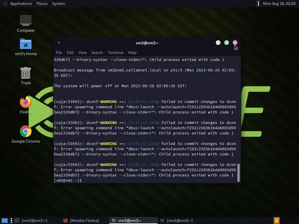Click the dconf warning timestamp 02:05:57.199

pyautogui.click(x=142, y=143)
